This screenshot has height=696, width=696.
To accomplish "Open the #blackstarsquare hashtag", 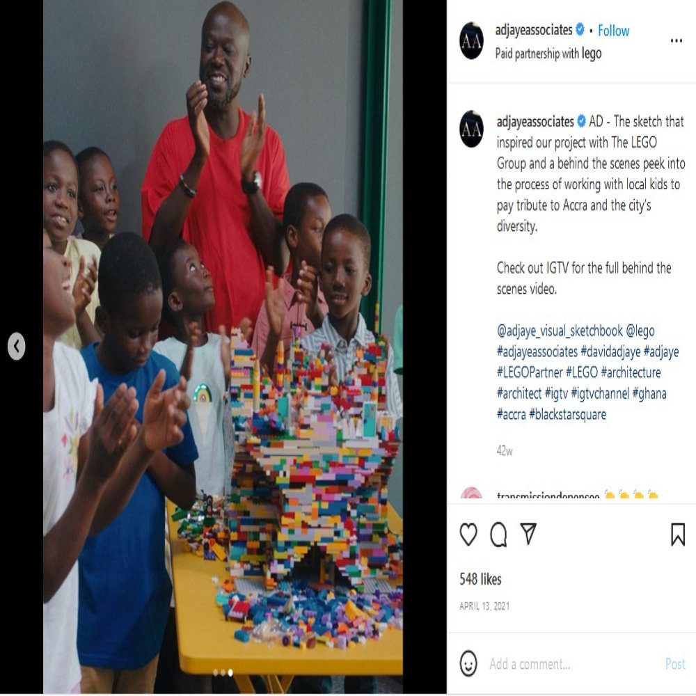I will pyautogui.click(x=567, y=415).
